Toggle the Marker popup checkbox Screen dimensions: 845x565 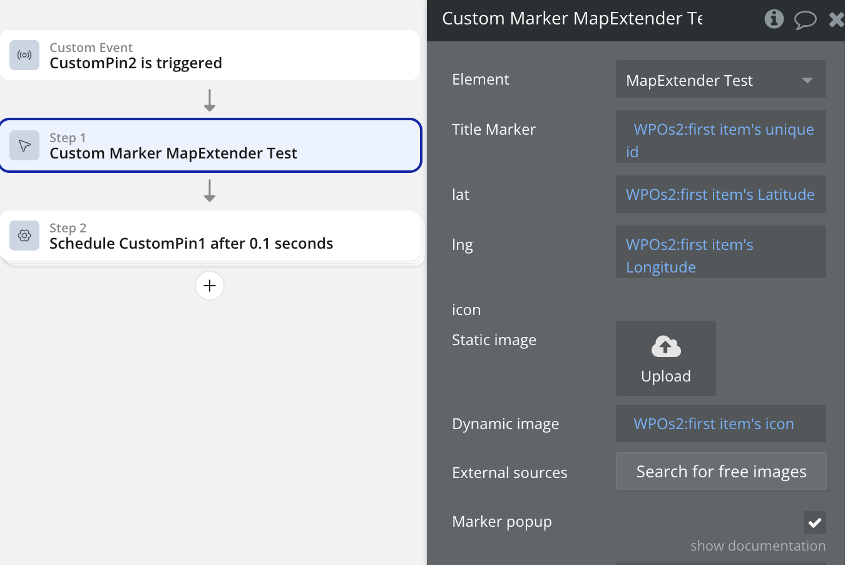click(x=815, y=522)
